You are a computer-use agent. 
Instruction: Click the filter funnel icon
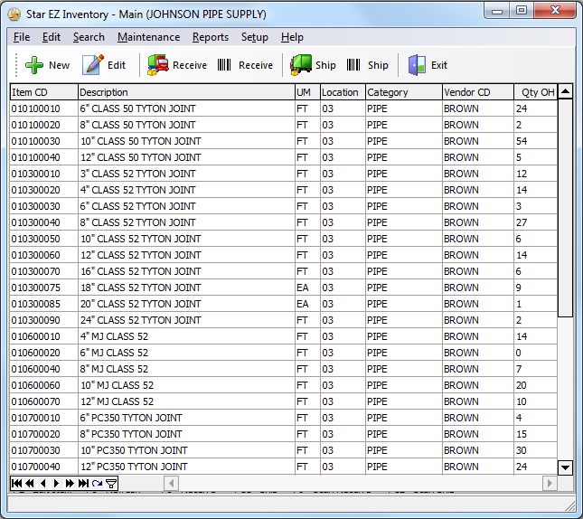pyautogui.click(x=111, y=483)
